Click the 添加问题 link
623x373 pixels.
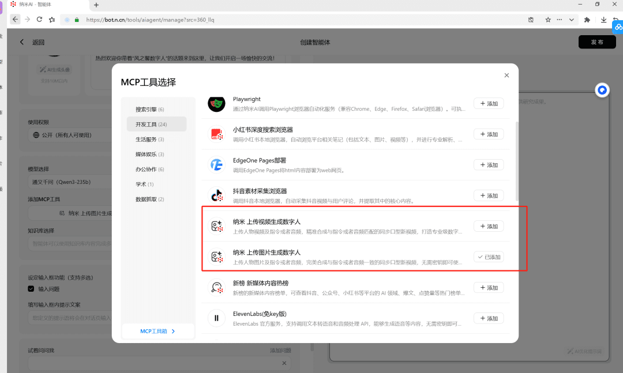[280, 351]
